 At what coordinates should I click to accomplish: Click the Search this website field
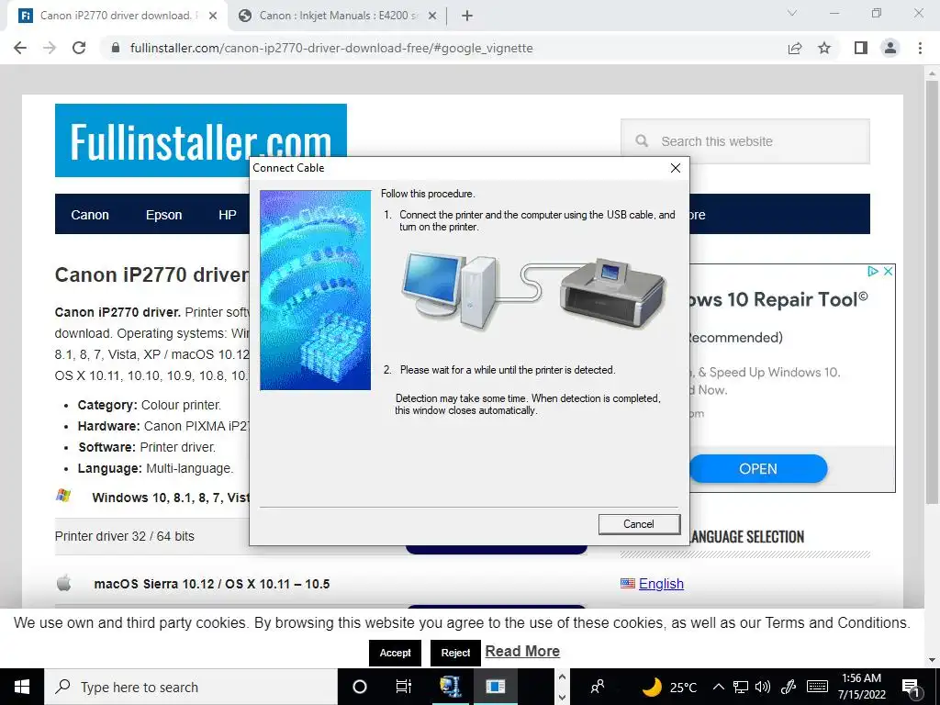pos(745,141)
